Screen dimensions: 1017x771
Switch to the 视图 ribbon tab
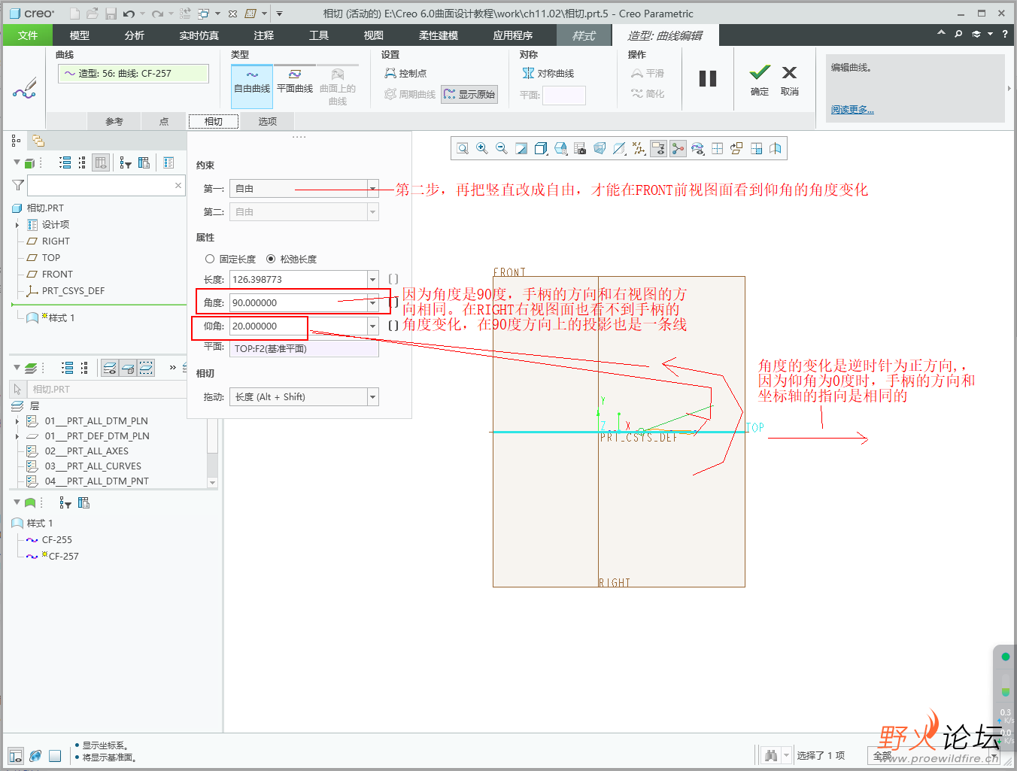coord(374,35)
